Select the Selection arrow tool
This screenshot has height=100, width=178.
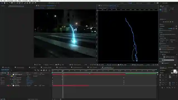2,3
